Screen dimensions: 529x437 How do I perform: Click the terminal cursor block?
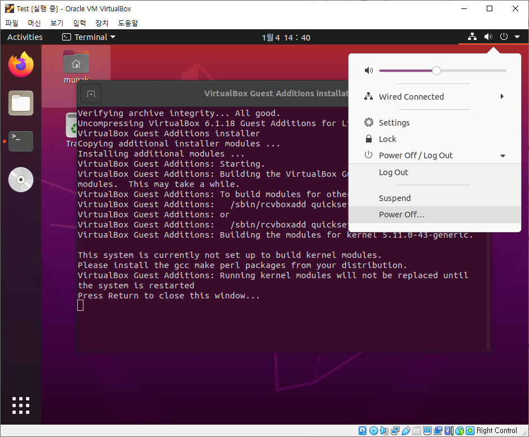pyautogui.click(x=80, y=306)
